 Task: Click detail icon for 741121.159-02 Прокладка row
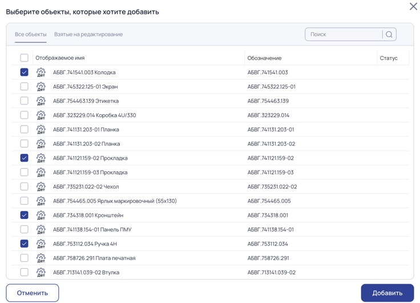pos(41,158)
